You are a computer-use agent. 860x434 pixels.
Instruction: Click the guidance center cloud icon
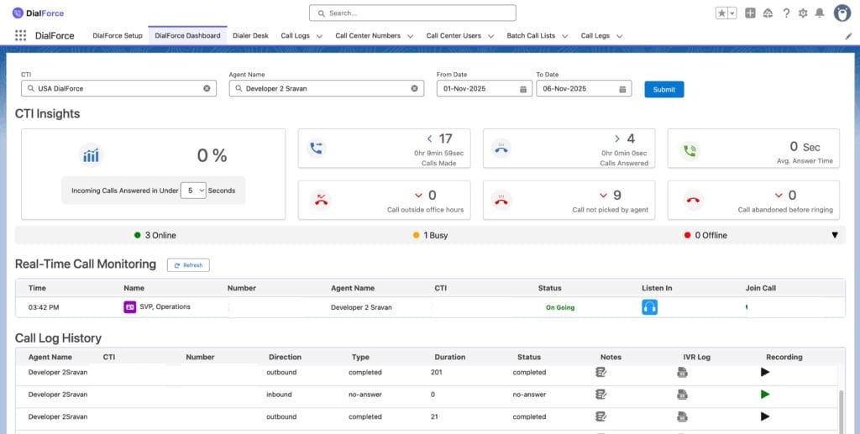pyautogui.click(x=768, y=13)
